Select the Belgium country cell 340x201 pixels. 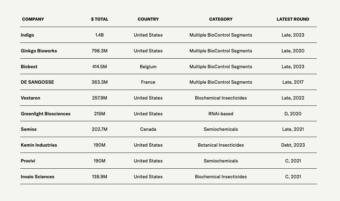click(148, 67)
